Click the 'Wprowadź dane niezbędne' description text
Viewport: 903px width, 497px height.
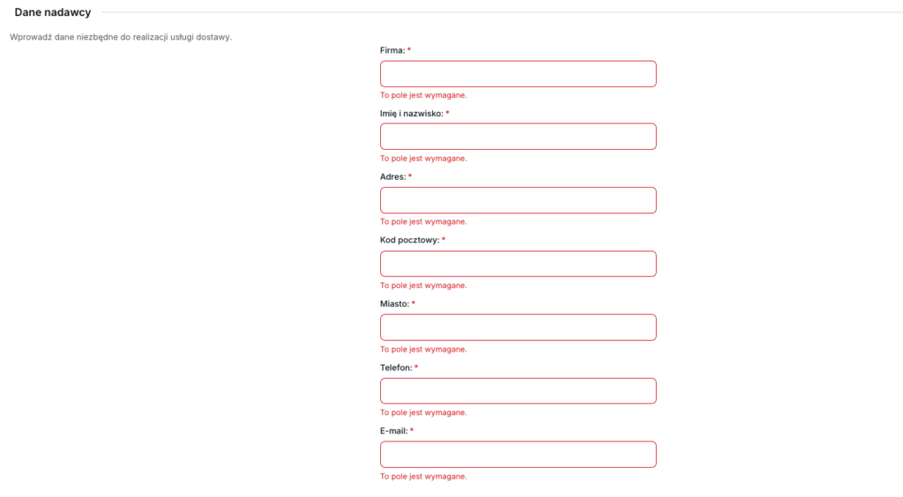[120, 37]
